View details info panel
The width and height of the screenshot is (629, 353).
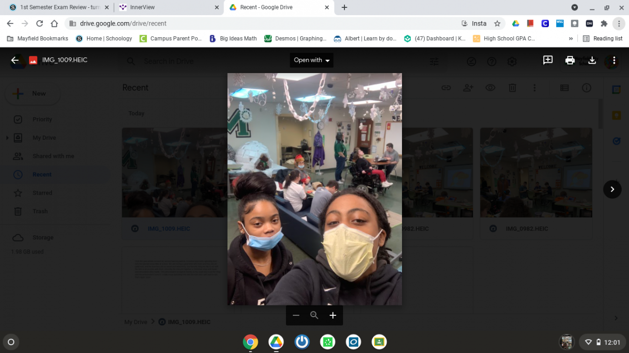pos(586,88)
